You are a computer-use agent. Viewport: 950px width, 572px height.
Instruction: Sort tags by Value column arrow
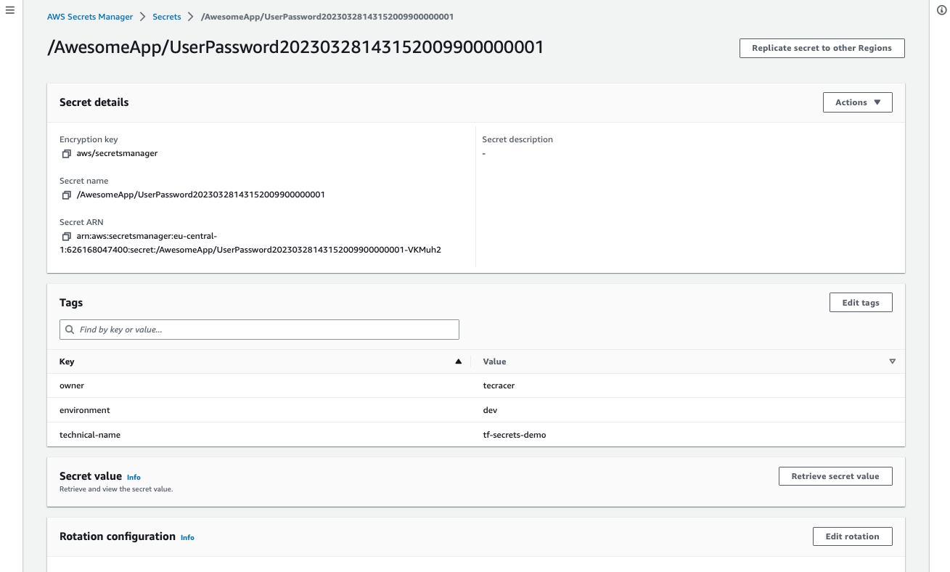click(892, 361)
